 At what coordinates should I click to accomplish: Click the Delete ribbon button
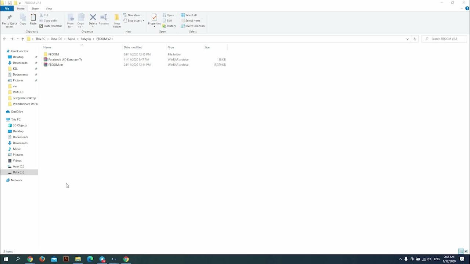pyautogui.click(x=93, y=20)
